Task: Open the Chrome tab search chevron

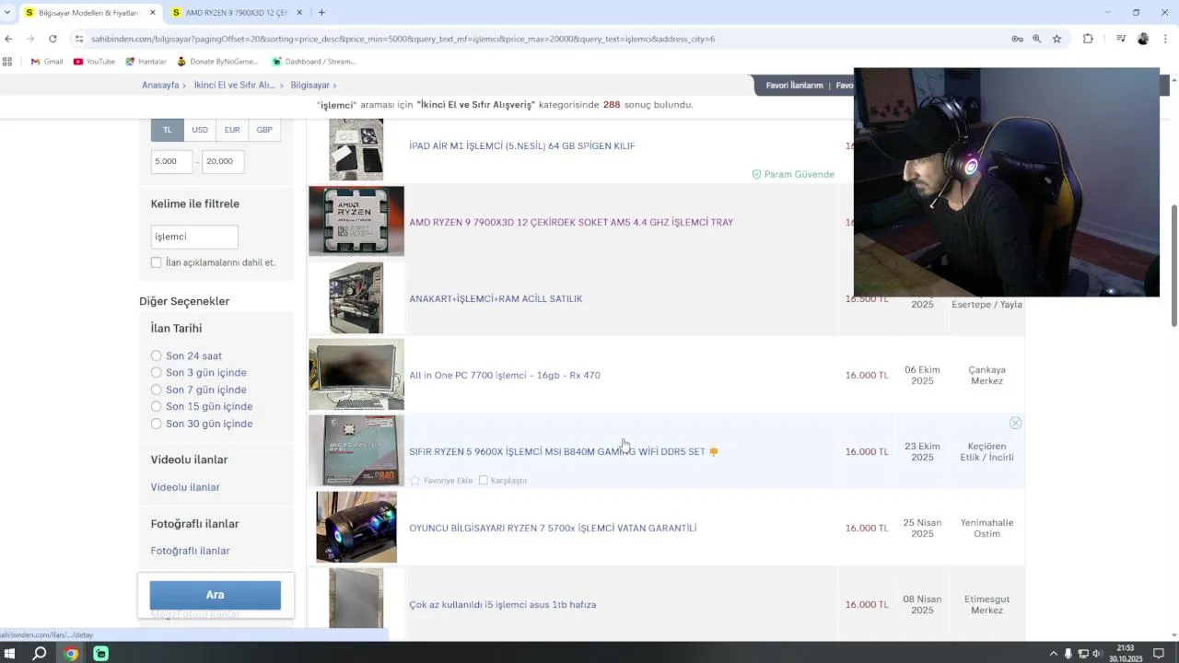Action: (7, 12)
